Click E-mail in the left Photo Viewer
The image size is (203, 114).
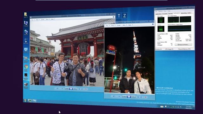43,19
